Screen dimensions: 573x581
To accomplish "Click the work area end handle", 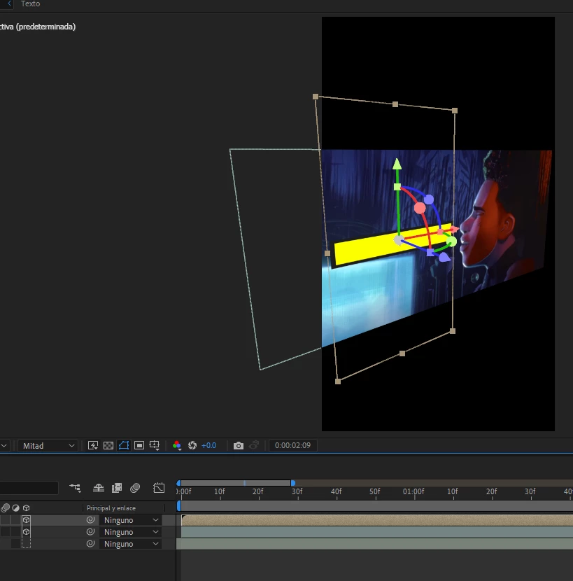I will [x=293, y=483].
